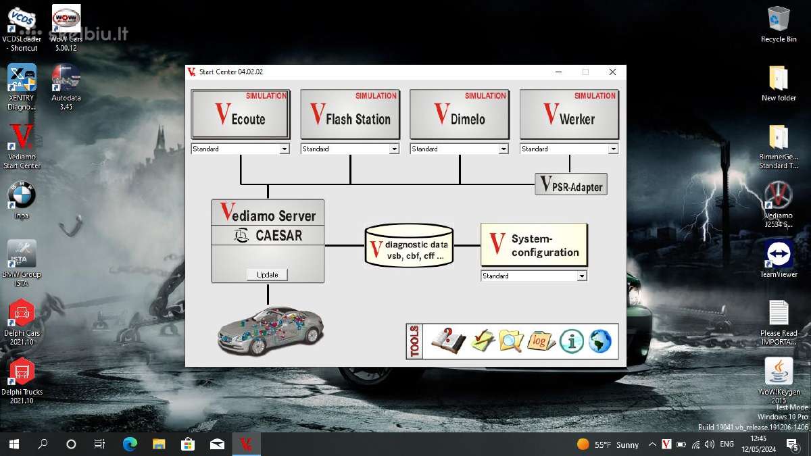
Task: Open BMW Inpa desktop icon
Action: 22,201
